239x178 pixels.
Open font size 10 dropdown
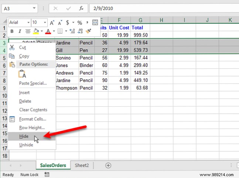point(45,23)
